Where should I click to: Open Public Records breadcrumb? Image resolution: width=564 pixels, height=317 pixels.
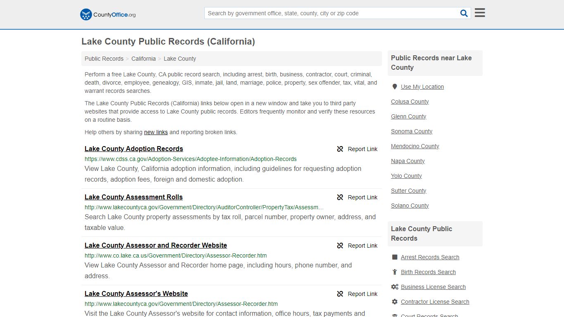[x=104, y=59]
